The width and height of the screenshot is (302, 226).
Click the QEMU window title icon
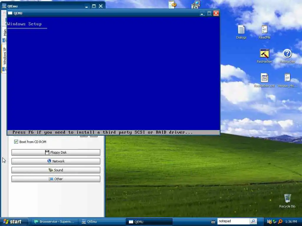click(10, 13)
